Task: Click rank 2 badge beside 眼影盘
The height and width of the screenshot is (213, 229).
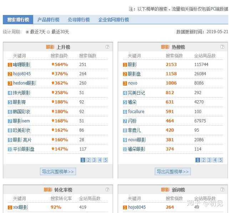Action: tap(125, 74)
